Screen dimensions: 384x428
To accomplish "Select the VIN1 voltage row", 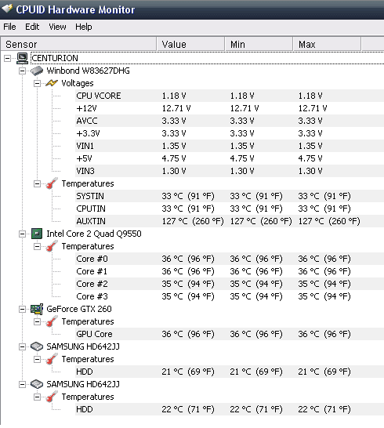I will (x=230, y=146).
